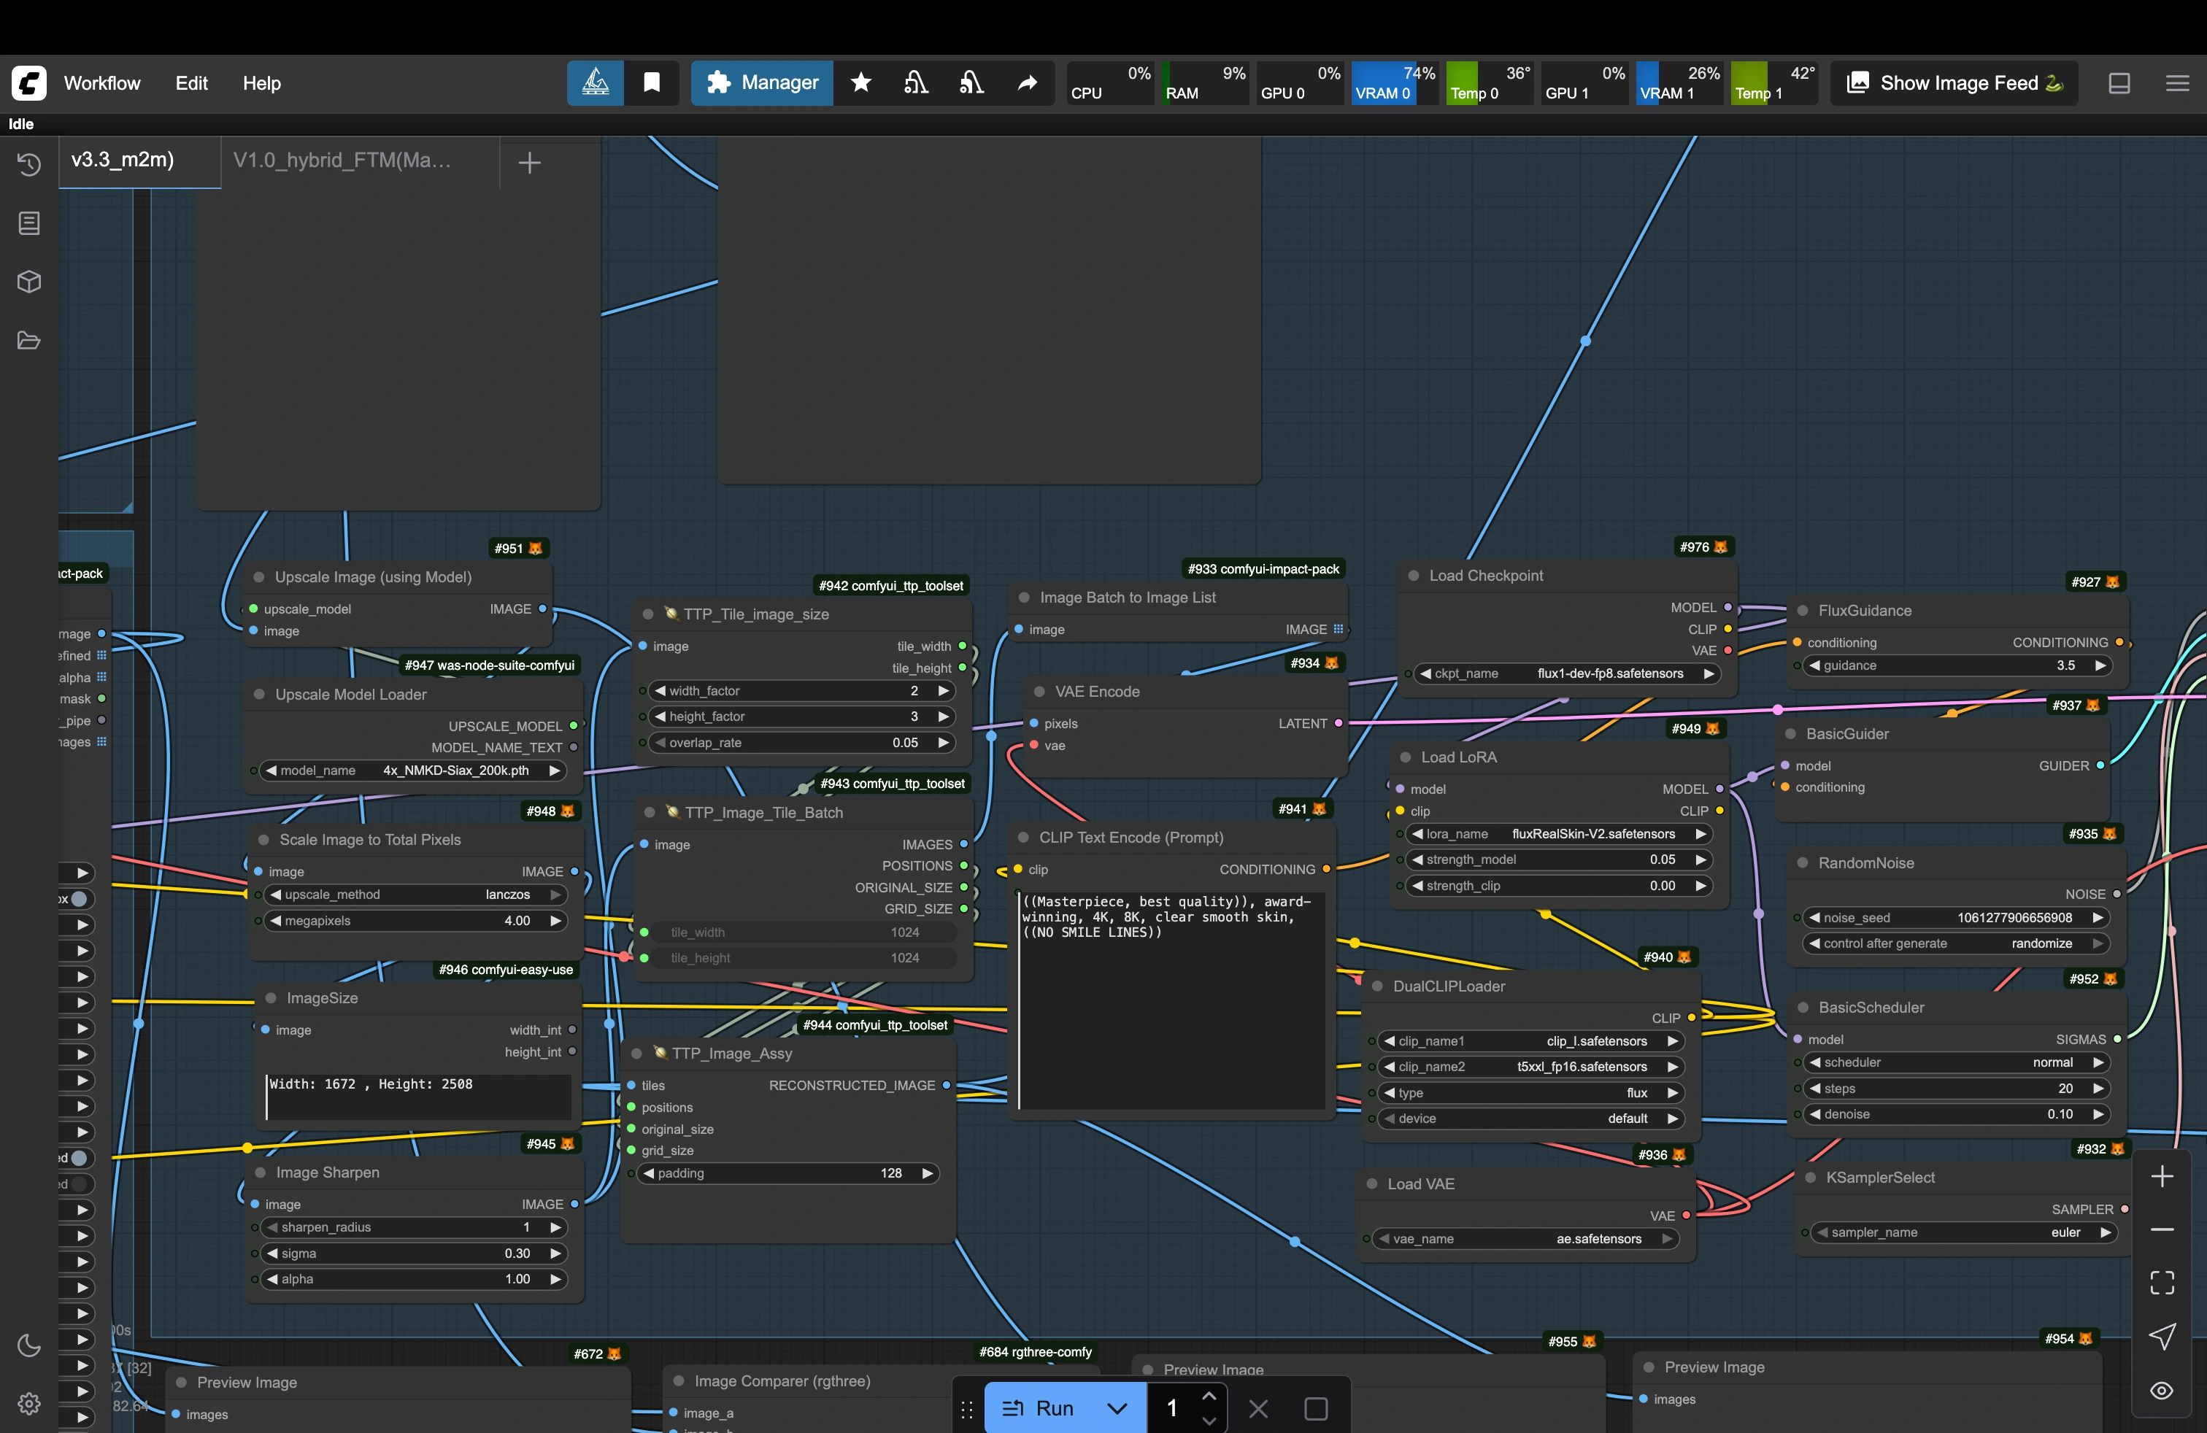Click the Manager button
Viewport: 2207px width, 1433px height.
762,82
